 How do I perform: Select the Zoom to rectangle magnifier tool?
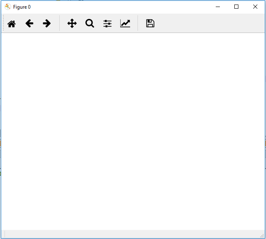[x=90, y=23]
